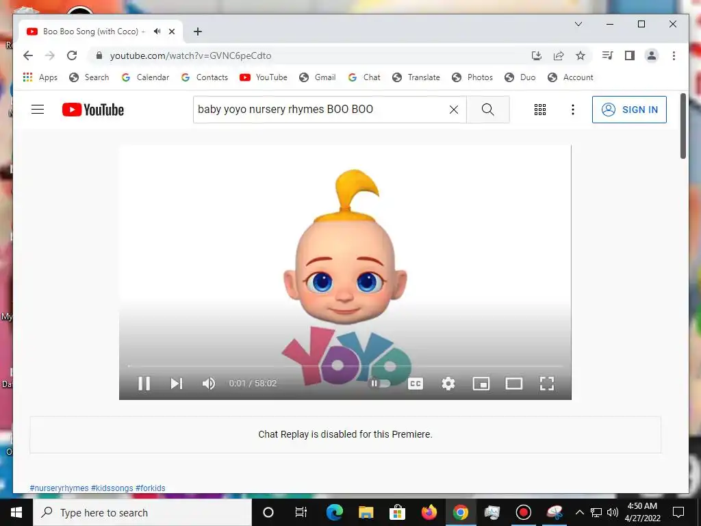Open Task View on the taskbar
The height and width of the screenshot is (526, 701).
(x=301, y=512)
